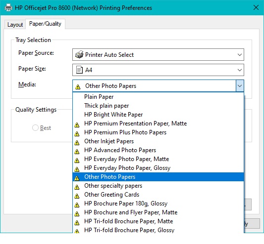Screen dimensions: 264x244
Task: Open the Paper Size dropdown showing A4
Action: (x=158, y=70)
